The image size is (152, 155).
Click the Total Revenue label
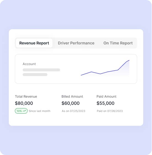point(26,97)
